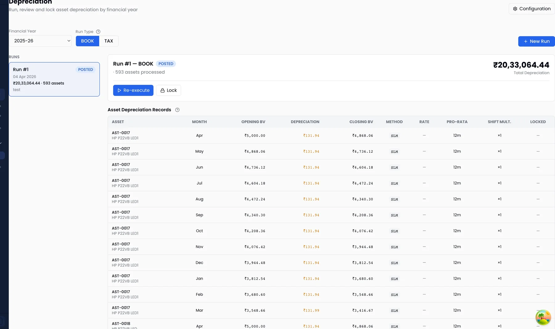The image size is (555, 329).
Task: Click the ×1 shift multiplier in Dec row
Action: [499, 263]
